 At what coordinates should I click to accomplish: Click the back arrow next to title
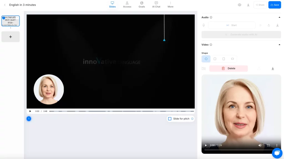point(5,5)
